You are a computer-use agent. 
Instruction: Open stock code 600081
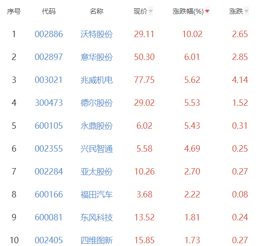pos(49,217)
